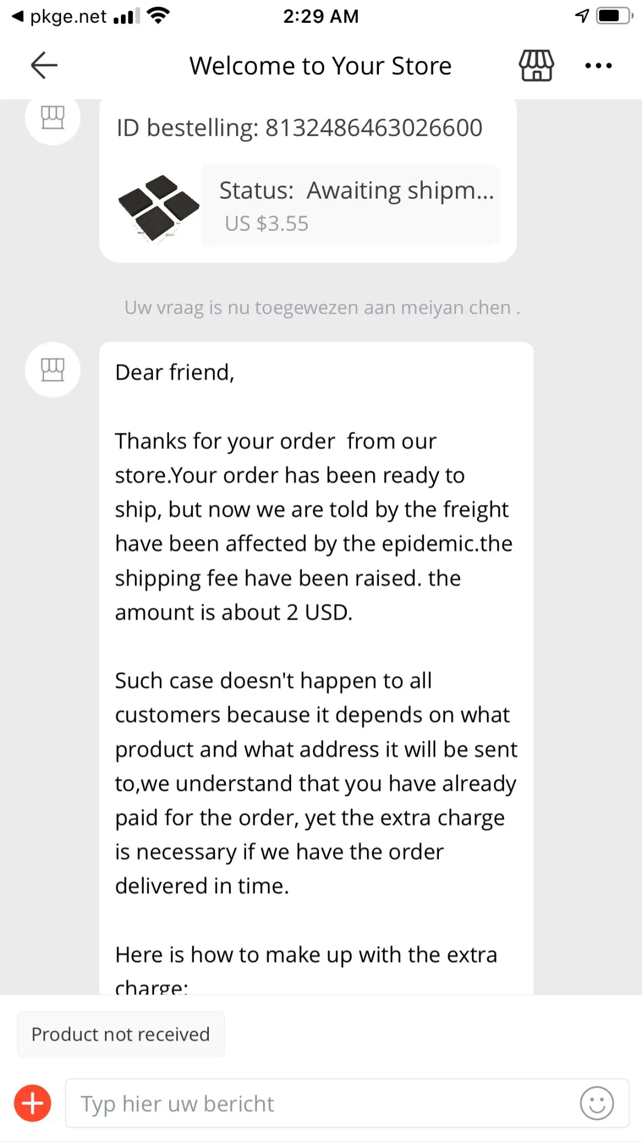Tap the battery indicator in status bar
Image resolution: width=642 pixels, height=1142 pixels.
tap(614, 16)
